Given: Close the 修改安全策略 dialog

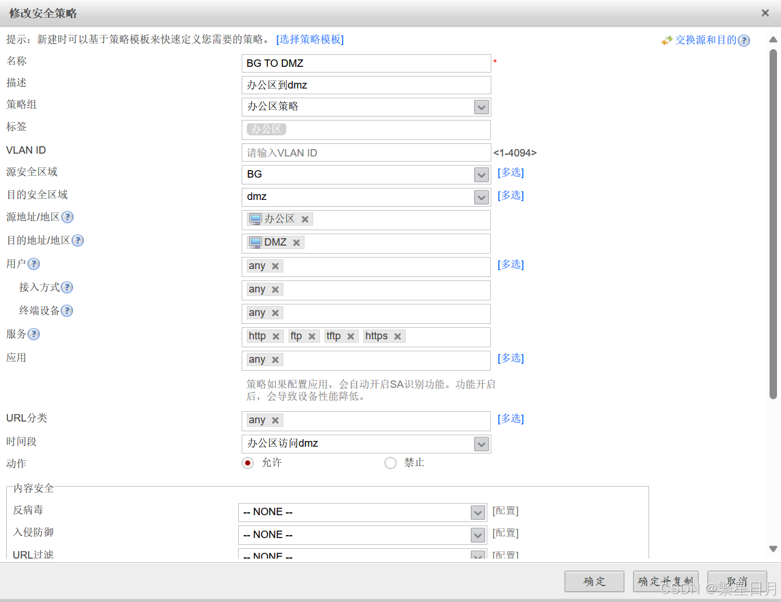Looking at the screenshot, I should coord(765,13).
